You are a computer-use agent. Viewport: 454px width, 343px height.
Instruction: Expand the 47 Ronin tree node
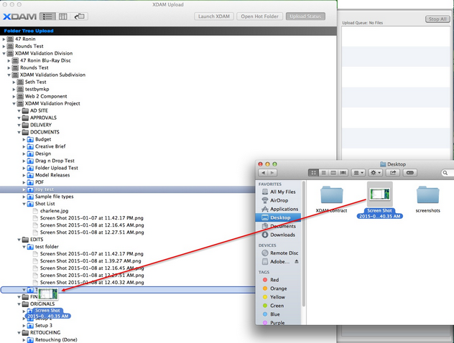(5, 39)
